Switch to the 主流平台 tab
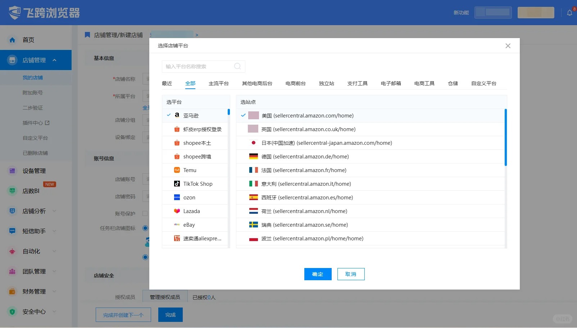Viewport: 577px width, 328px height. tap(219, 83)
